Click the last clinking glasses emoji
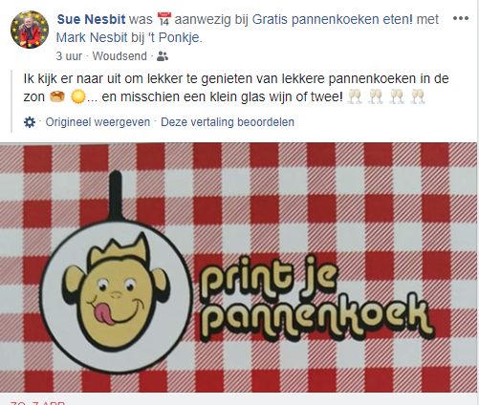Screen dimensions: 479x405 coord(418,96)
